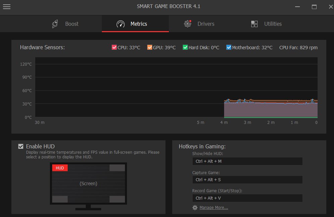Click the gear icon beside Manage More
Screen dimensions: 334x217
tap(195, 208)
